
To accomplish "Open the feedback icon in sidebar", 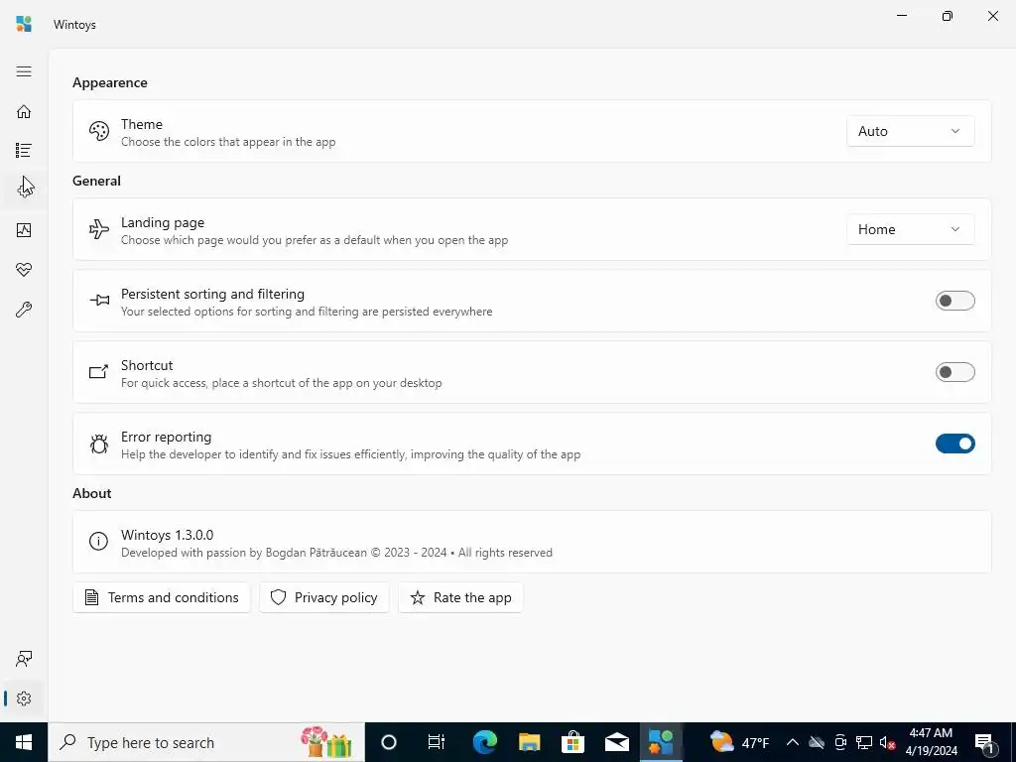I will tap(24, 659).
